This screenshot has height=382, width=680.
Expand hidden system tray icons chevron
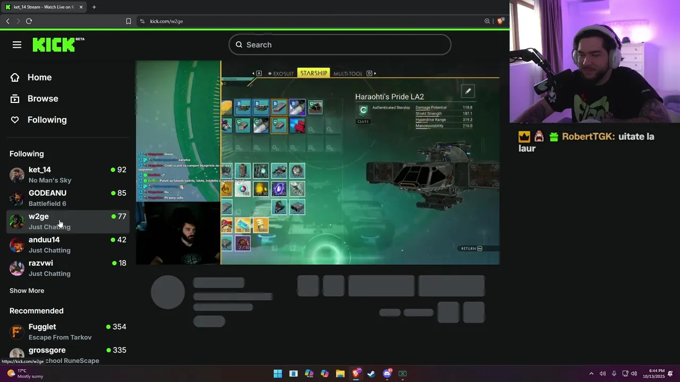(591, 374)
